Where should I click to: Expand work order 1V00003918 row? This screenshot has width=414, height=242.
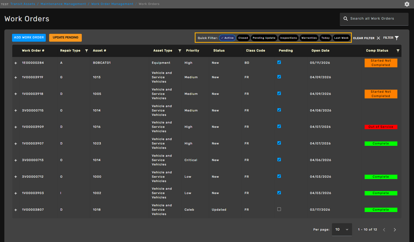16,94
